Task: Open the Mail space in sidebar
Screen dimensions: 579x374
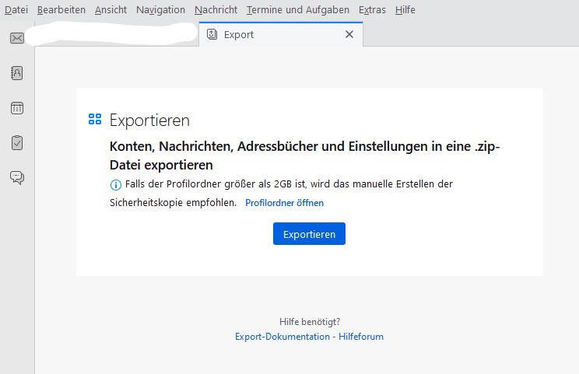Action: pos(17,38)
